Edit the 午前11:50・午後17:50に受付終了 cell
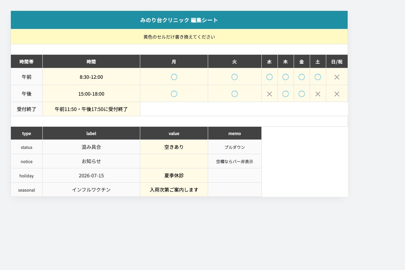Image resolution: width=405 pixels, height=270 pixels. (91, 109)
